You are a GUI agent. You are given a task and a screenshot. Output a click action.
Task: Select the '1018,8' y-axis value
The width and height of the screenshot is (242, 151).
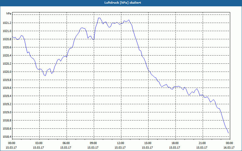point(7,120)
